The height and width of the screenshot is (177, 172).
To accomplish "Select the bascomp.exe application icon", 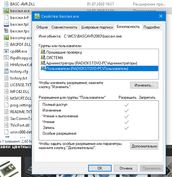I will pos(6,38).
